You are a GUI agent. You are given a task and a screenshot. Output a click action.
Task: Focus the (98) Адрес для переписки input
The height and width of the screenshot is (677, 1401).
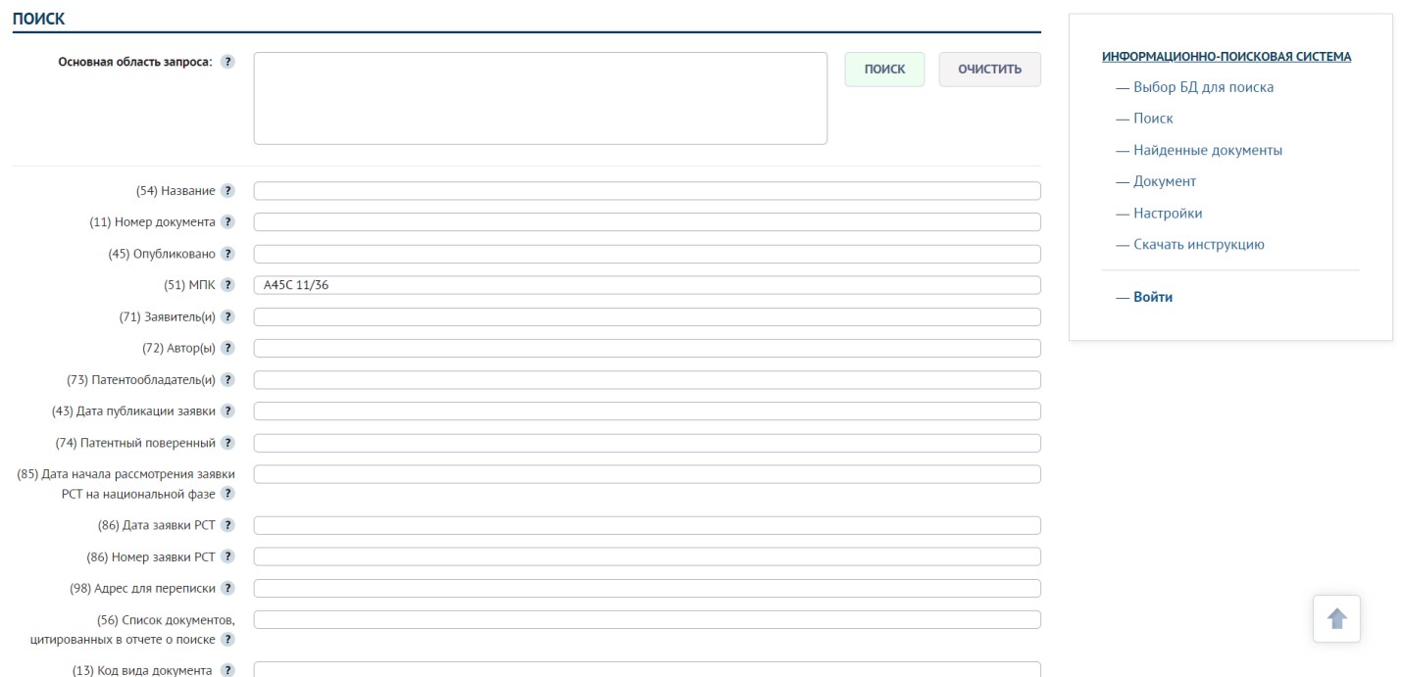coord(647,588)
